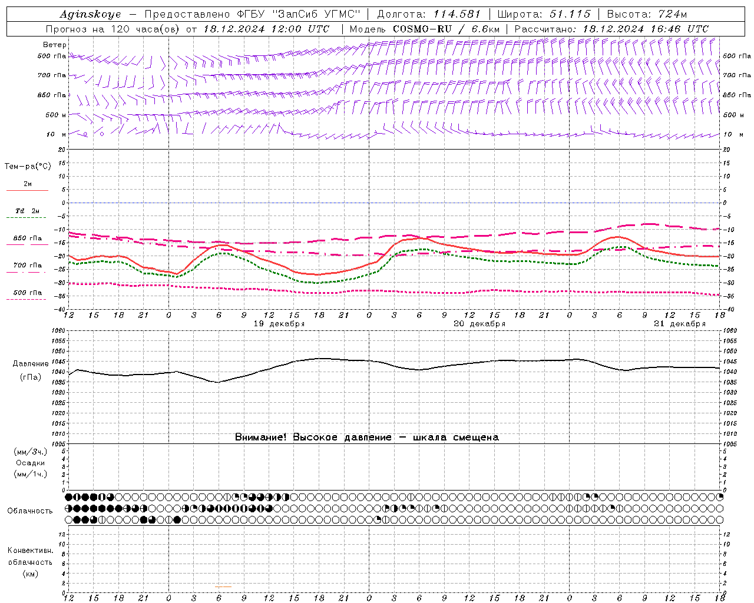This screenshot has height=603, width=754.
Task: Click the Облачность cloud cover label
Action: (30, 511)
